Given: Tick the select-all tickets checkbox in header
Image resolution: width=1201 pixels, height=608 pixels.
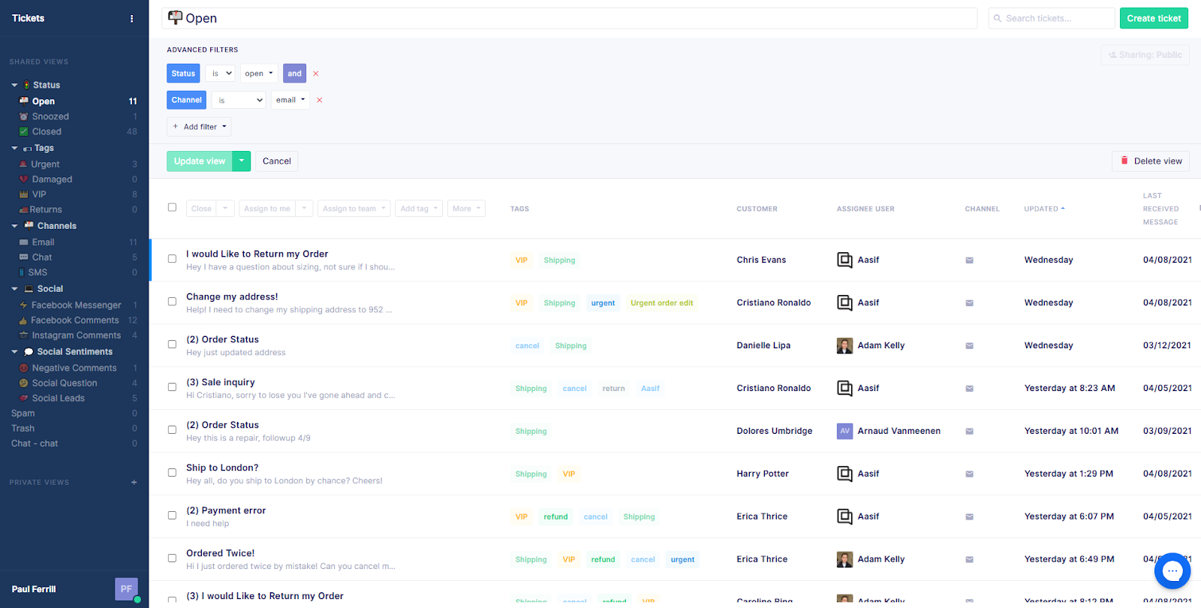Looking at the screenshot, I should coord(172,208).
